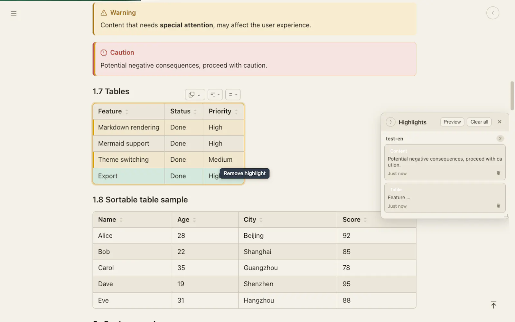The width and height of the screenshot is (515, 322).
Task: Close the Highlights panel
Action: coord(500,122)
